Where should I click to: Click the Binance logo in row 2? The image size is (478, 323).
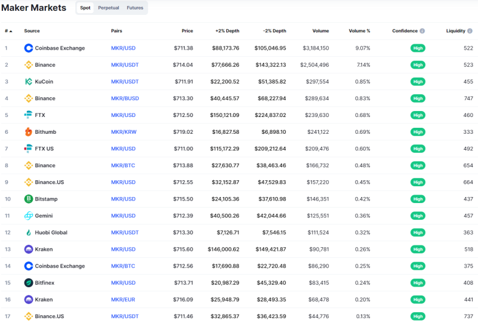(28, 65)
